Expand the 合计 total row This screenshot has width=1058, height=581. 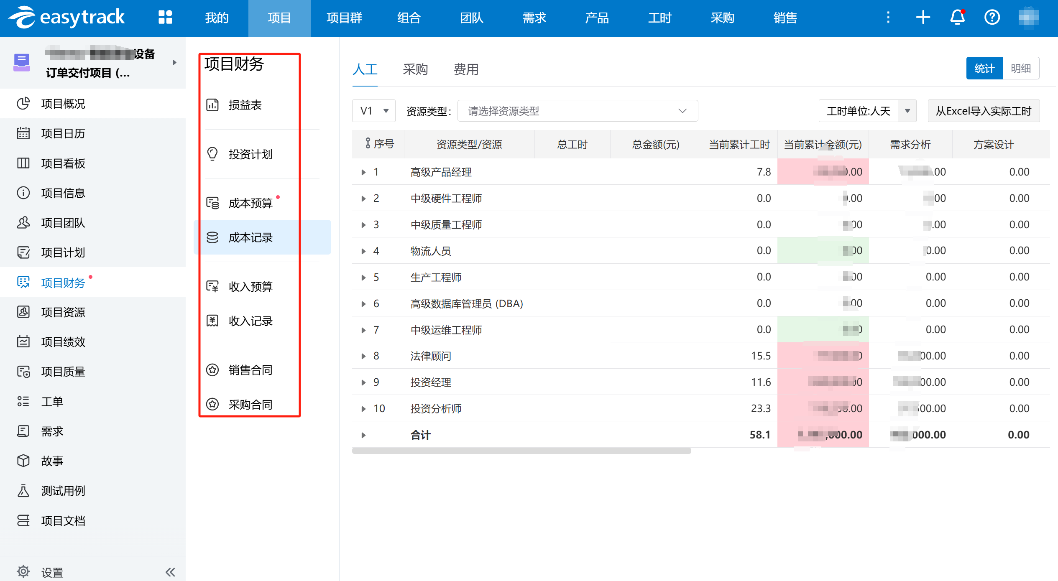(363, 435)
